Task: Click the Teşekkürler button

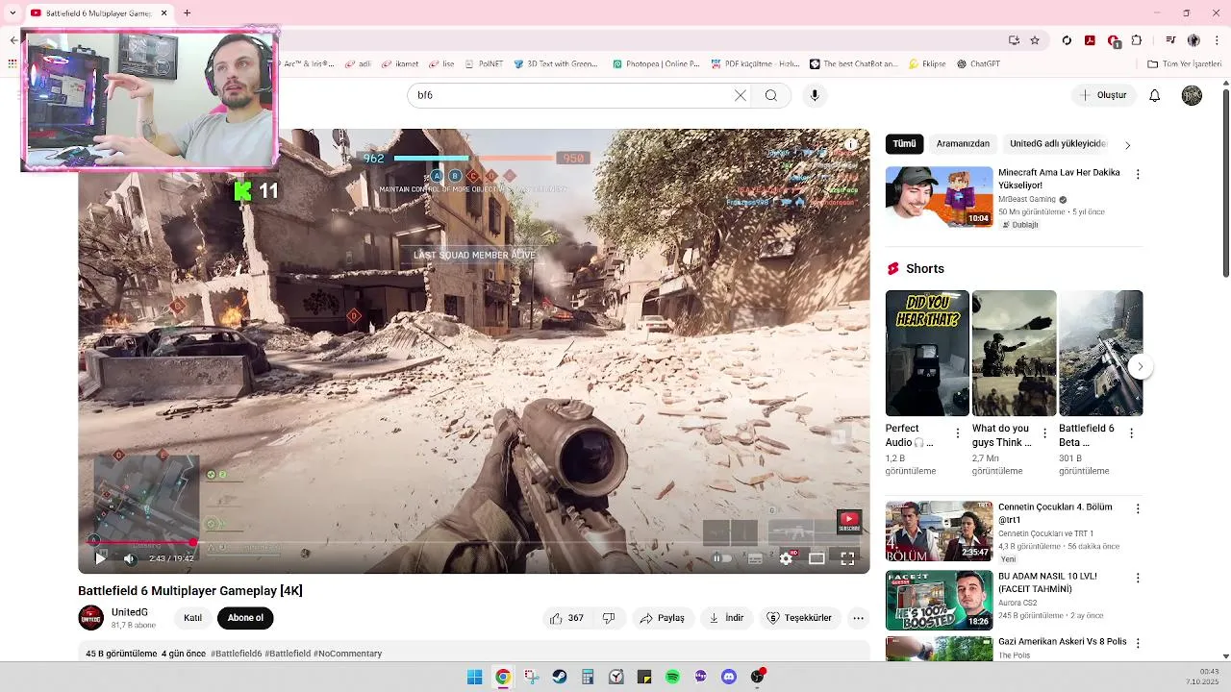Action: click(x=799, y=618)
